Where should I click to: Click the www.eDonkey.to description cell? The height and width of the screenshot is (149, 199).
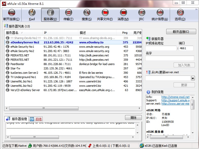91,42
